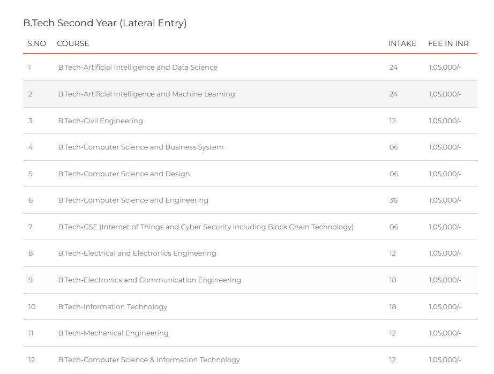
Task: Click the INTAKE column header
Action: pyautogui.click(x=402, y=43)
